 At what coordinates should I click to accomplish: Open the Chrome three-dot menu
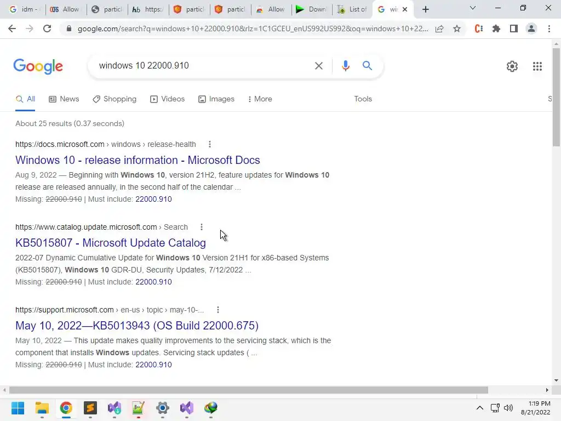[549, 29]
